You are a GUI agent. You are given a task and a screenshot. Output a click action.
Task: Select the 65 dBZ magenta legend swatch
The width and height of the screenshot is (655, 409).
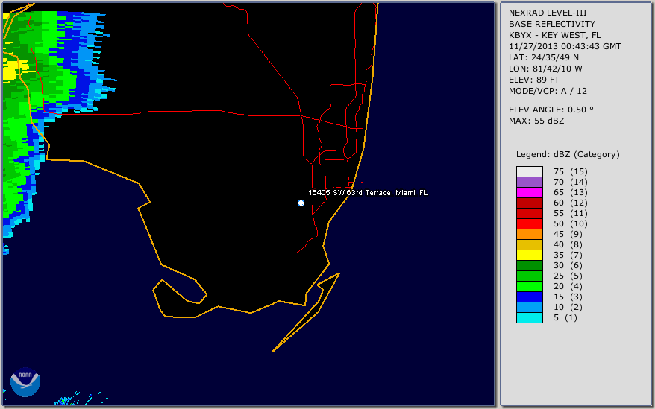(x=529, y=192)
